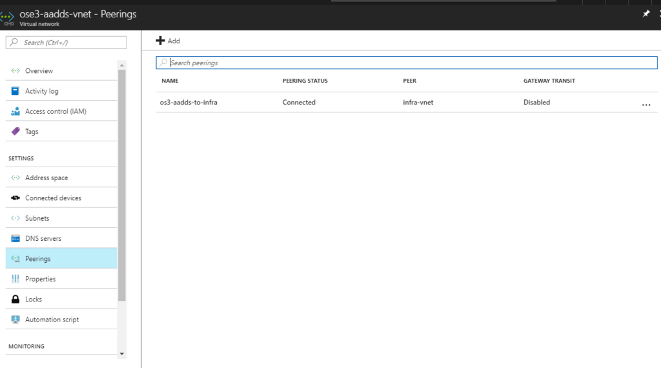Select the highlighted Peerings item
The height and width of the screenshot is (368, 661).
pos(61,258)
